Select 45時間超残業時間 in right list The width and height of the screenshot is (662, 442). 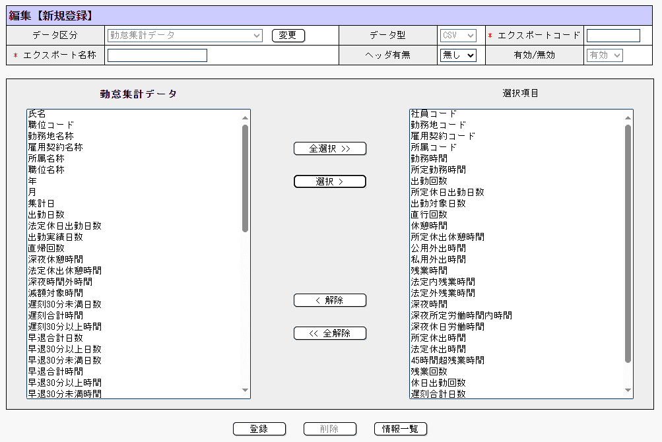point(447,360)
